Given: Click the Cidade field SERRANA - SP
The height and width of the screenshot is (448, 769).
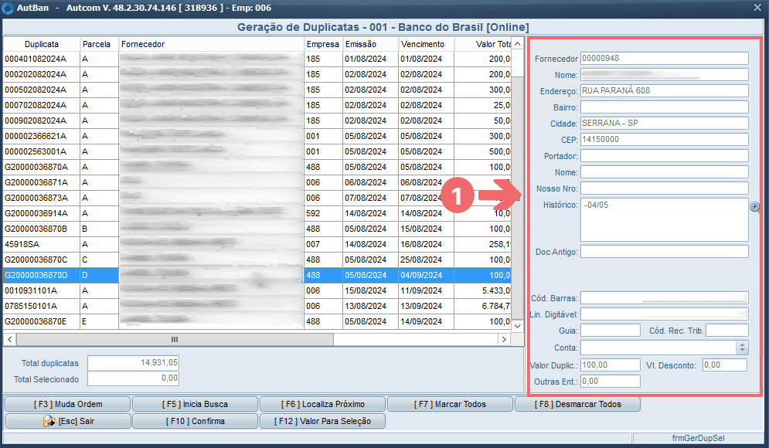Looking at the screenshot, I should click(665, 123).
